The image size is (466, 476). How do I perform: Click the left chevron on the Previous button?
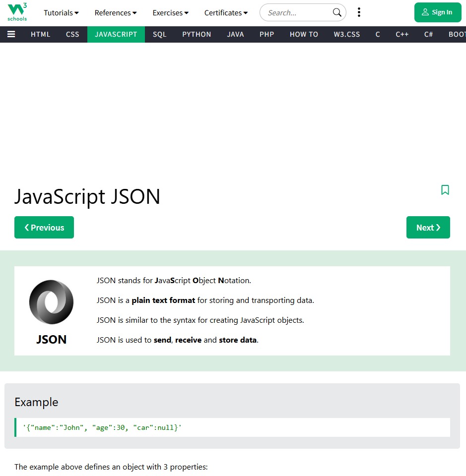[26, 227]
